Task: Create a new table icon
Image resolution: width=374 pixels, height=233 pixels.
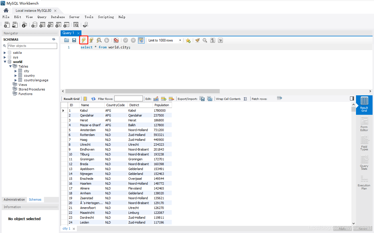Action: pyautogui.click(x=42, y=25)
